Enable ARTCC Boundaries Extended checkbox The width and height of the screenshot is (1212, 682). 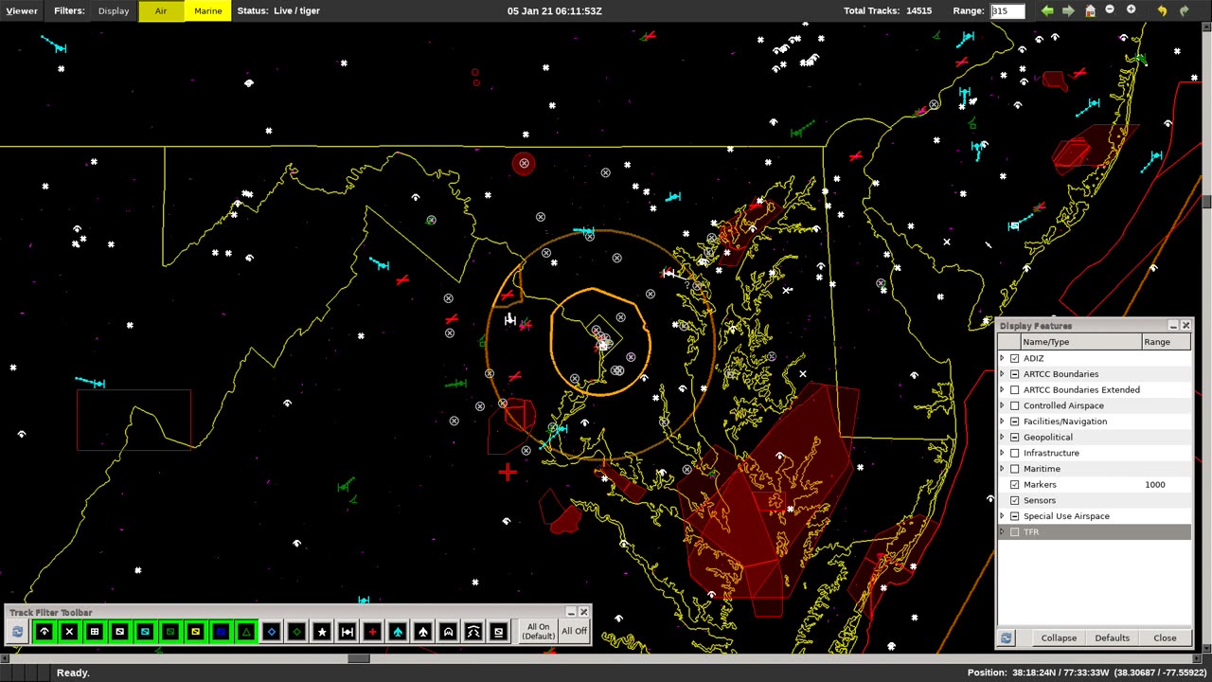pyautogui.click(x=1015, y=389)
